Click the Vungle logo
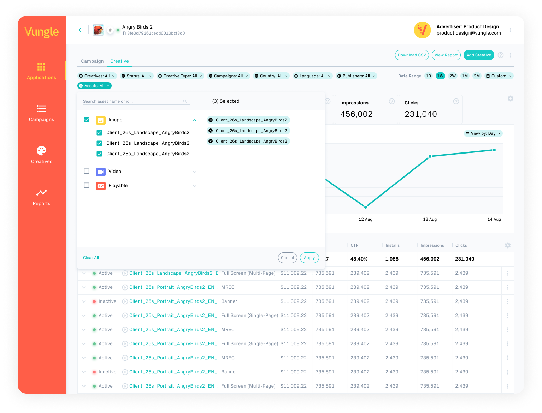 [x=42, y=32]
